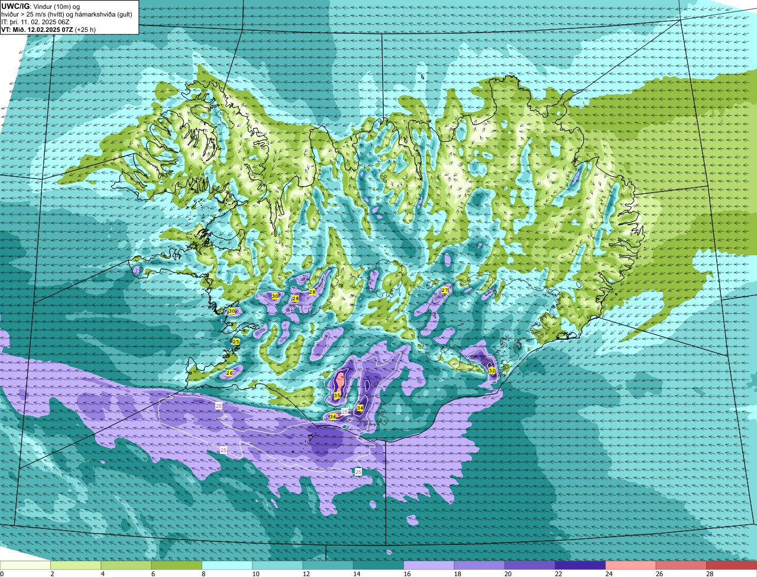This screenshot has width=757, height=578.
Task: Click the valid time 'VT: Mið. 12.02.2025 07Z (+25 h)'
Action: (49, 29)
